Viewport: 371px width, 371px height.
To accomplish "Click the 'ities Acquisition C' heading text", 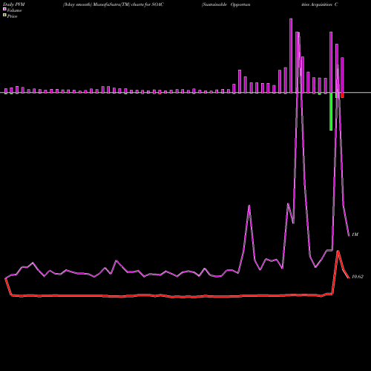I will [x=320, y=4].
